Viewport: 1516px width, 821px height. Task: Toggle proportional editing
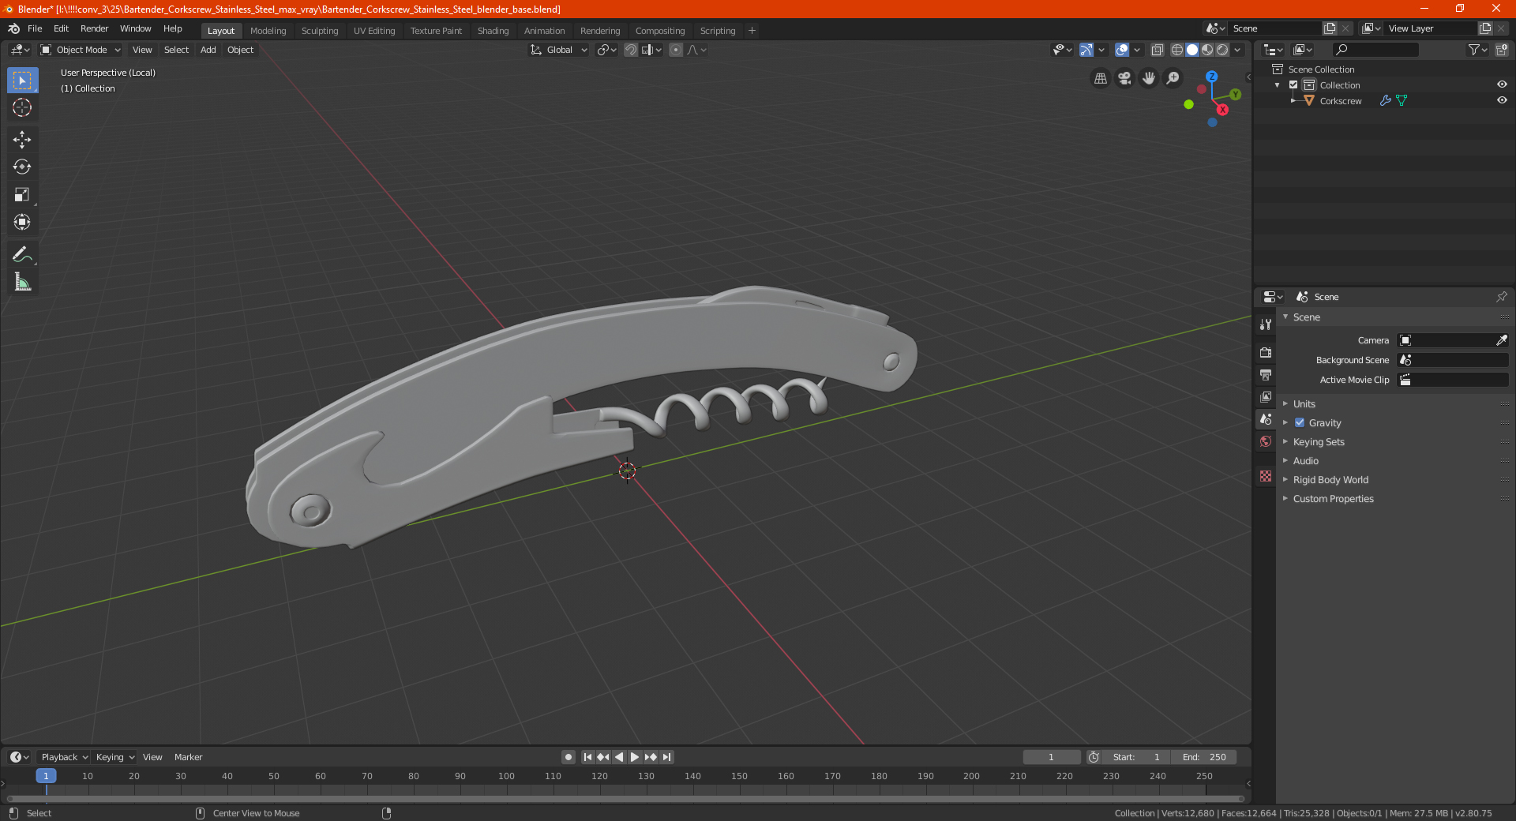(x=676, y=50)
